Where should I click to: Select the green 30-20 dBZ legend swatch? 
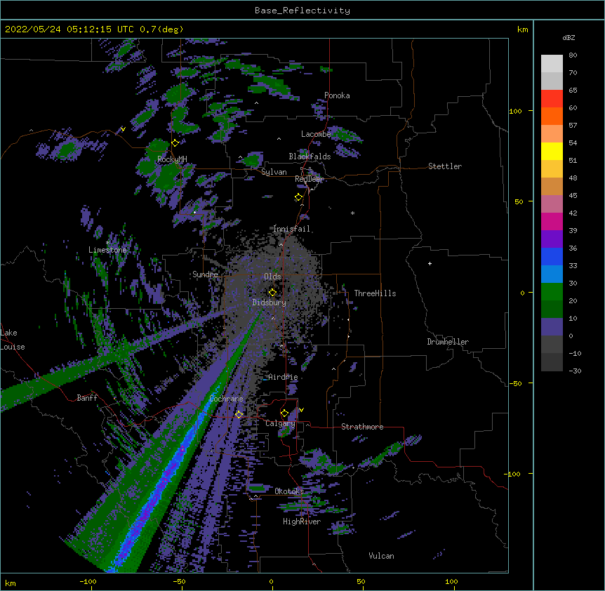point(552,292)
